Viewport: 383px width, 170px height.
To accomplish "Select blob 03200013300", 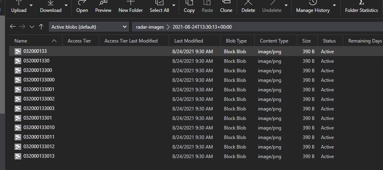I will (x=196, y=70).
